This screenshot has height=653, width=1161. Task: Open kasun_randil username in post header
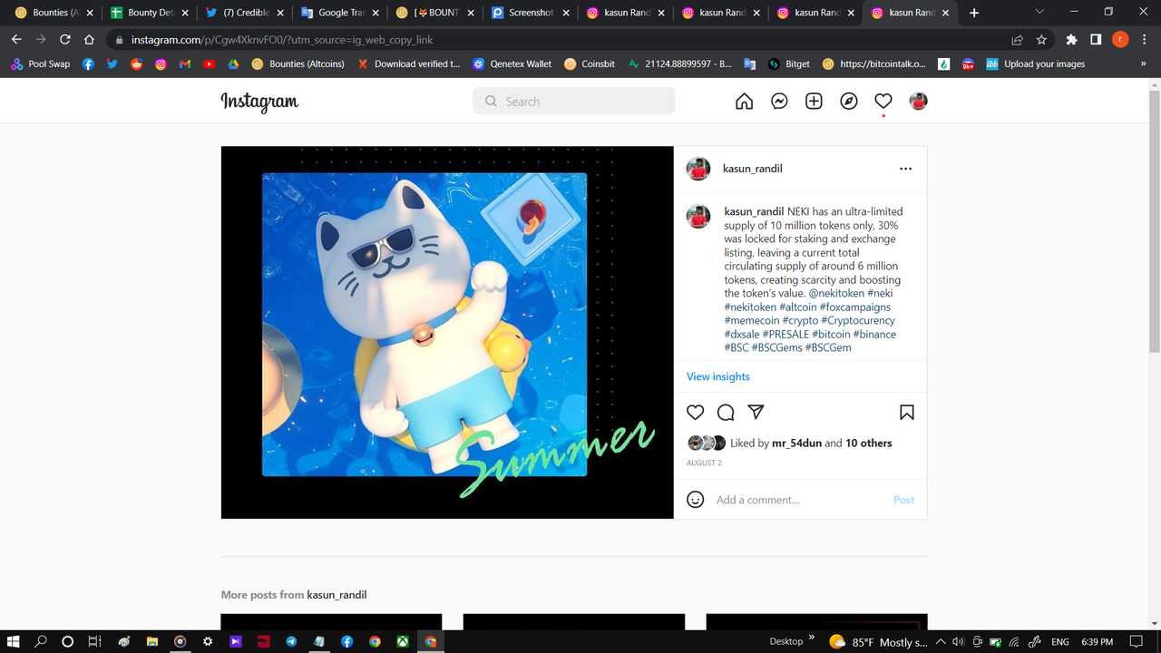[x=752, y=169]
